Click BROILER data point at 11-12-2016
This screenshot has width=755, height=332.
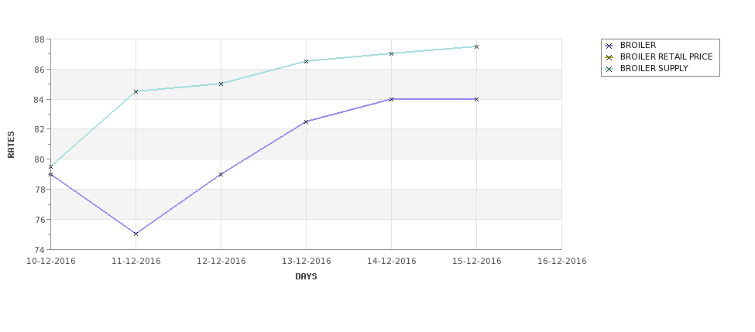[x=136, y=234]
